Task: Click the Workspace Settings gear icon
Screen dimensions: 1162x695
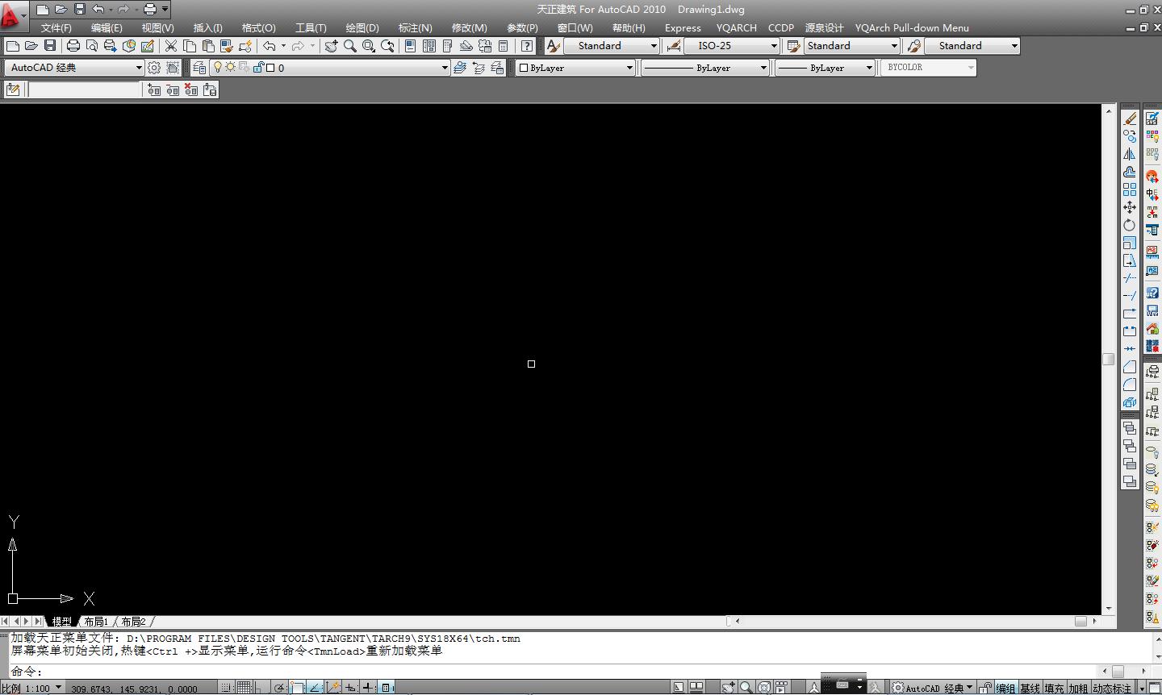Action: (154, 68)
